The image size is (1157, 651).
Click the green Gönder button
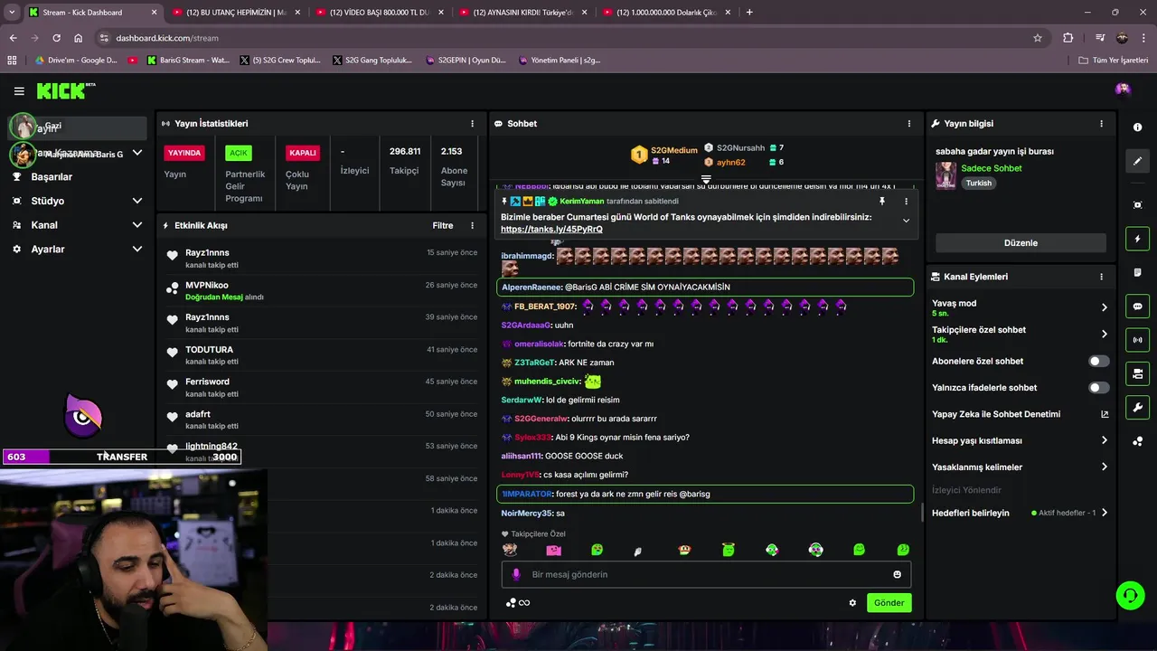(889, 603)
